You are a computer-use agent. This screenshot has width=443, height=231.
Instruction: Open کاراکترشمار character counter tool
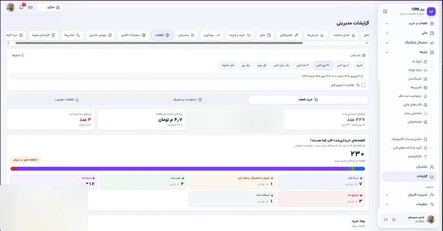(x=418, y=156)
